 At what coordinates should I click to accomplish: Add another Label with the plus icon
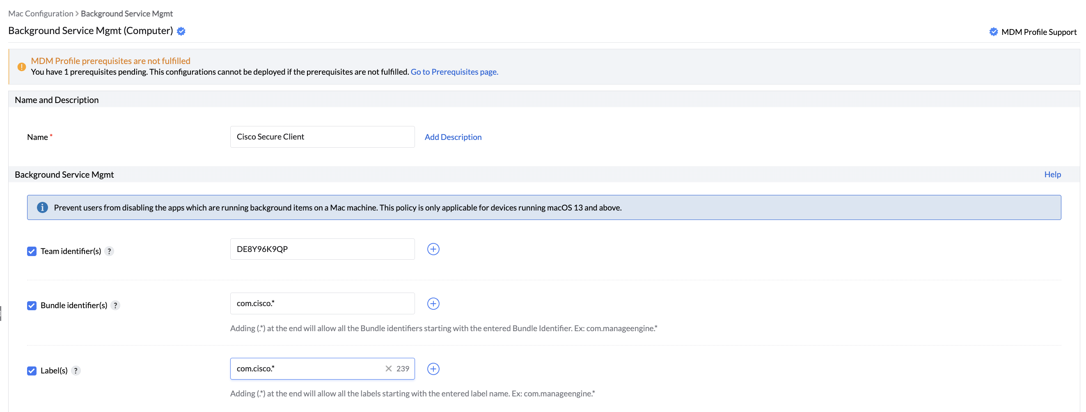(x=433, y=369)
